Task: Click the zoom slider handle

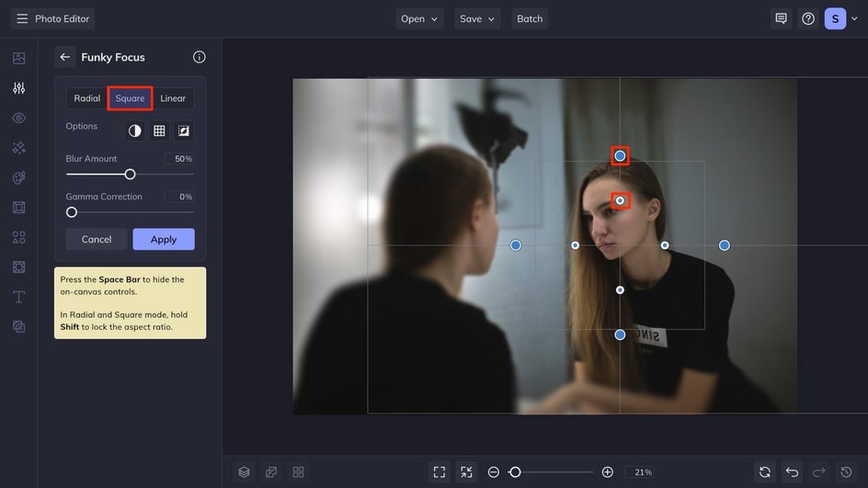Action: point(515,472)
